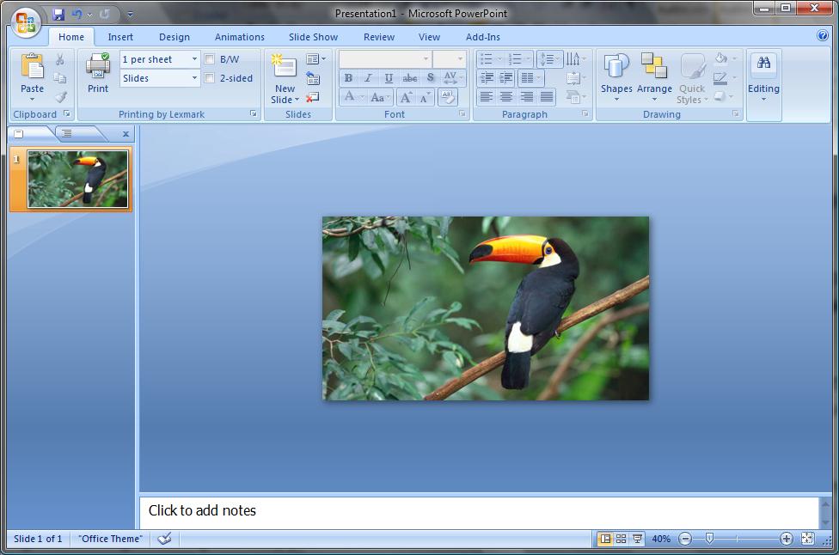Expand the Editing group dropdown

pyautogui.click(x=763, y=77)
